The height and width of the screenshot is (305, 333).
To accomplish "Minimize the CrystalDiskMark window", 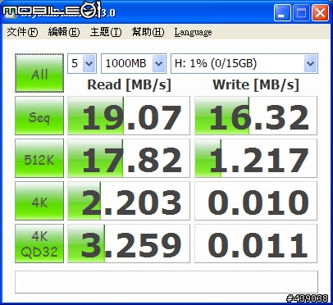I will pos(282,13).
